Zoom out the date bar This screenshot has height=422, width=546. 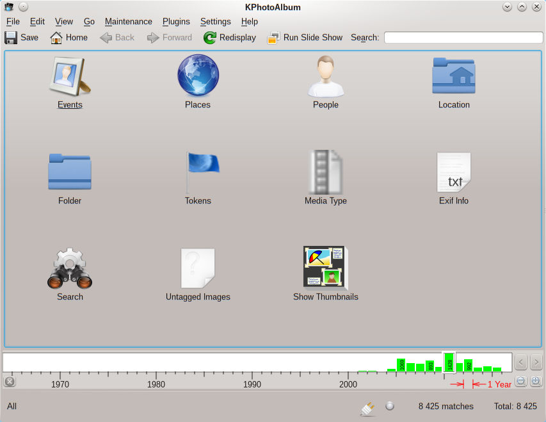(x=521, y=381)
